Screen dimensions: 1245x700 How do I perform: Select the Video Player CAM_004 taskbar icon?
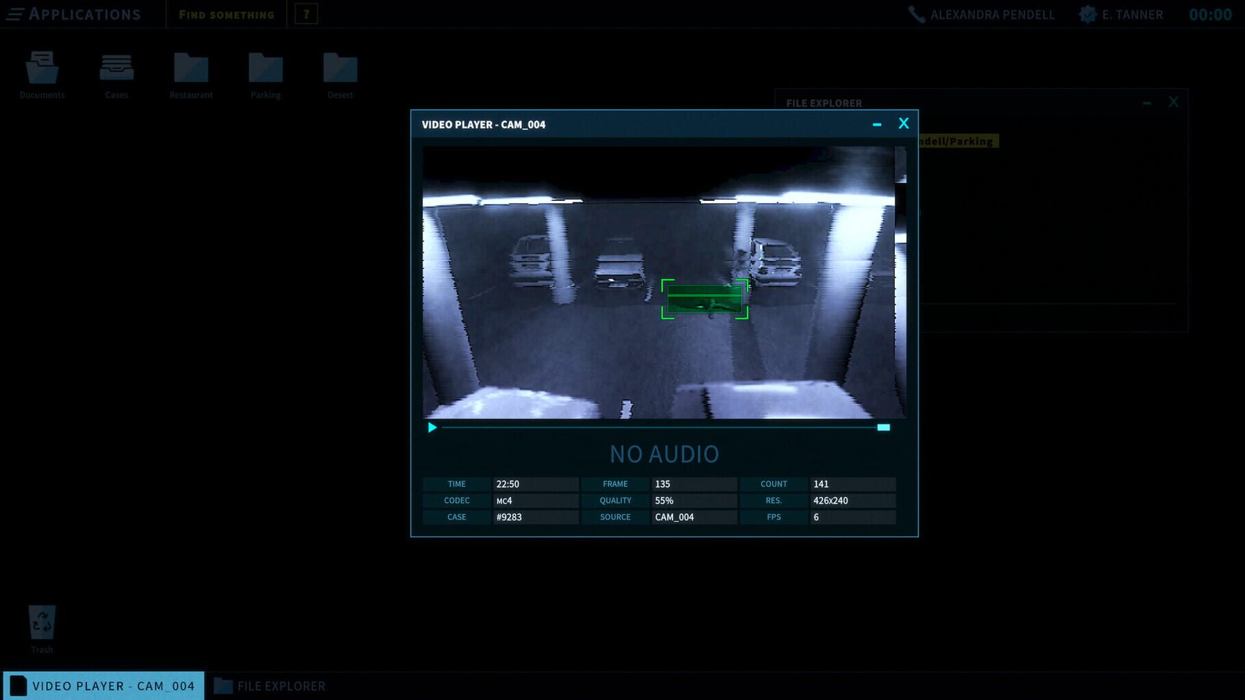[103, 686]
